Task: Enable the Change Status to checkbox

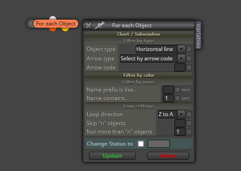Action: (x=141, y=144)
